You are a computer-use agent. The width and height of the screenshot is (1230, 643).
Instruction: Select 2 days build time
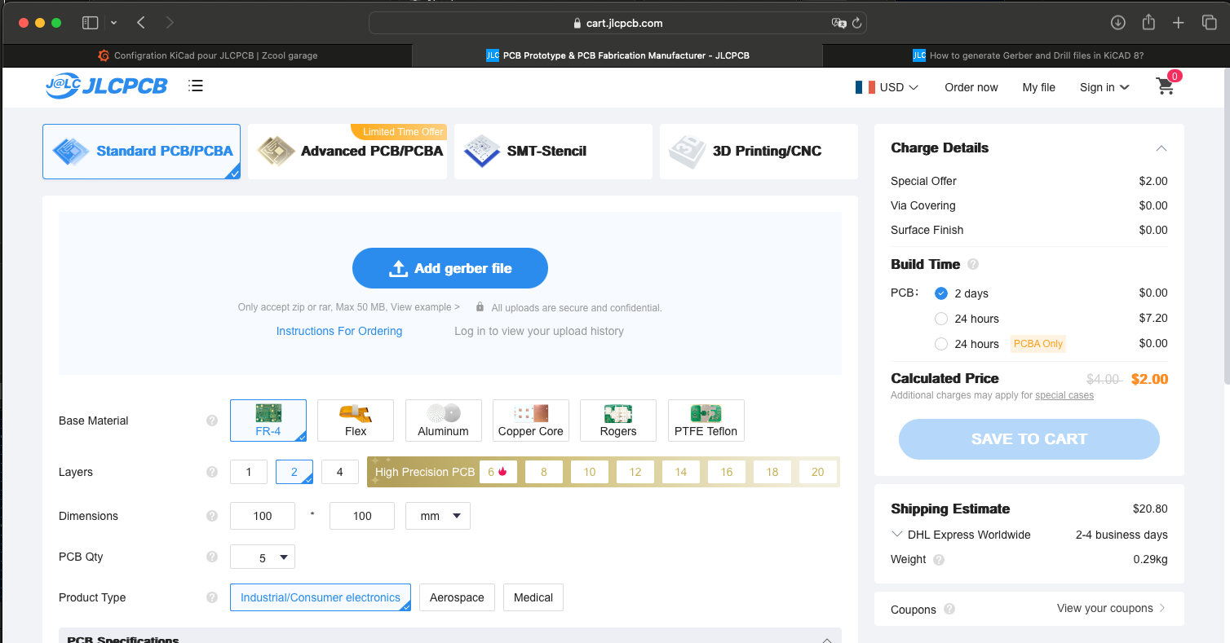(941, 293)
